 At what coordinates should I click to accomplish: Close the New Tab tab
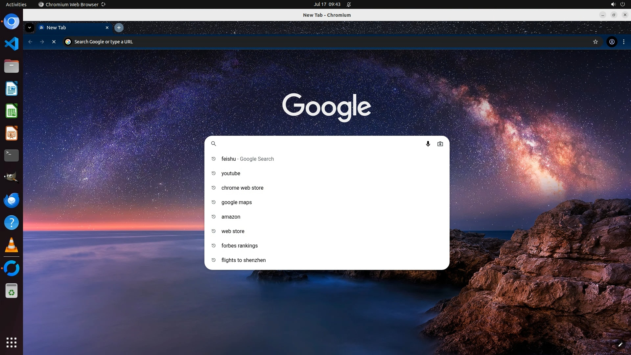tap(107, 28)
